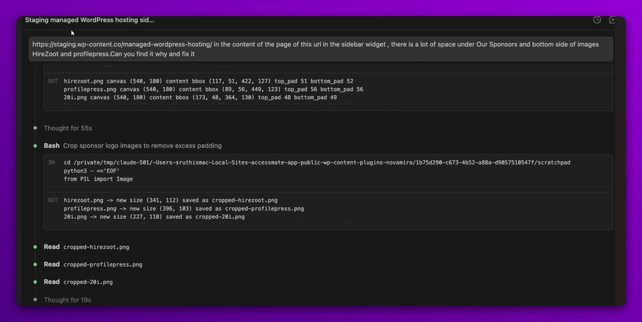This screenshot has width=642, height=322.
Task: Open the chat history clock icon
Action: (597, 20)
